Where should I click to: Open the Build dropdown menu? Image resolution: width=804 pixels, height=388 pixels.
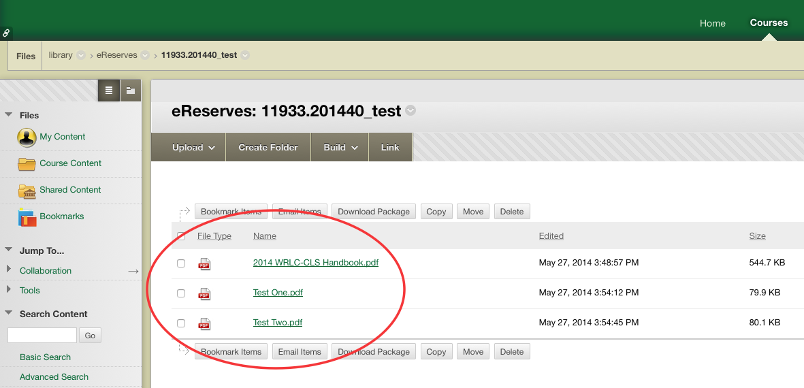[x=340, y=147]
